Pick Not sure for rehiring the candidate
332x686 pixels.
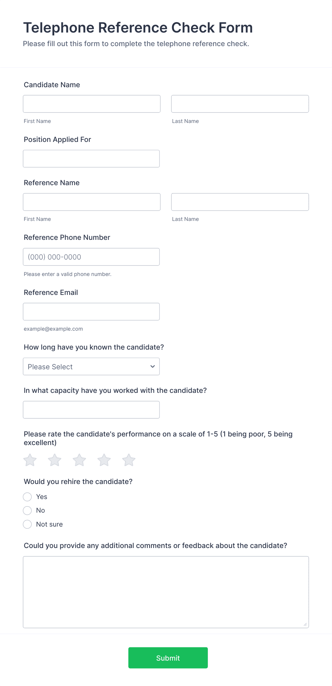27,524
